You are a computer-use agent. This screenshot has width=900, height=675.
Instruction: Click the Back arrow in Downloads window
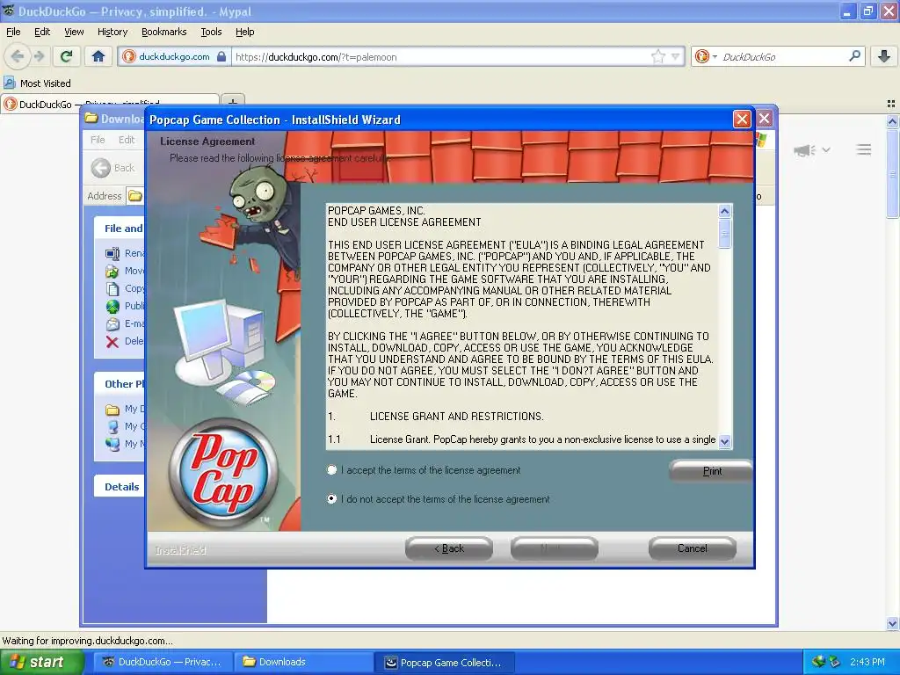[x=100, y=168]
